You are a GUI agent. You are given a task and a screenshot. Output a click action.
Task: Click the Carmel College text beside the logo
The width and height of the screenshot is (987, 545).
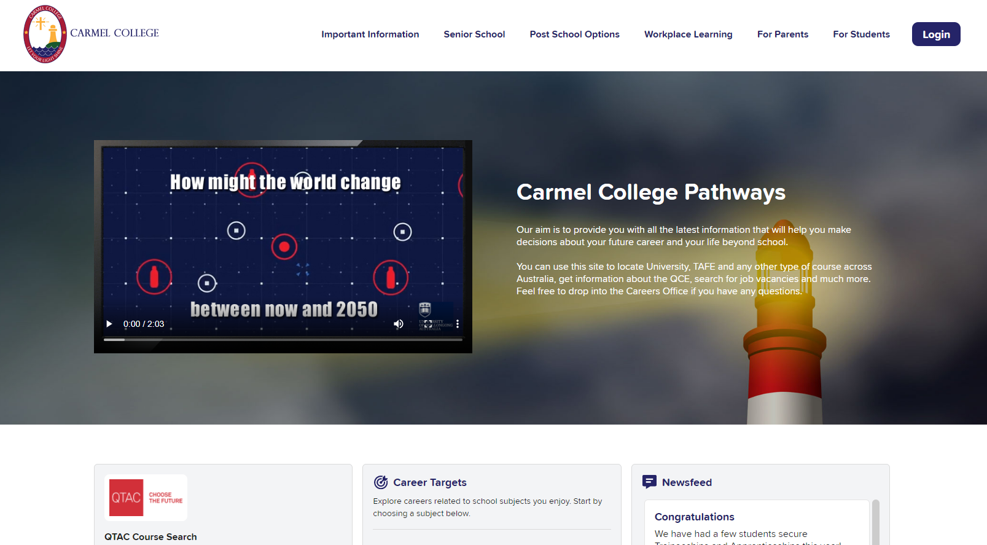click(x=114, y=33)
